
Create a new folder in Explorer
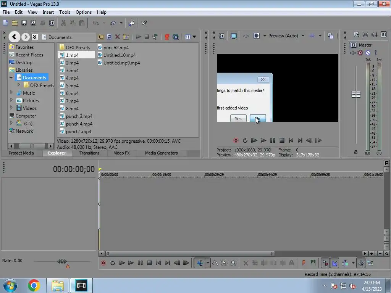click(x=126, y=37)
